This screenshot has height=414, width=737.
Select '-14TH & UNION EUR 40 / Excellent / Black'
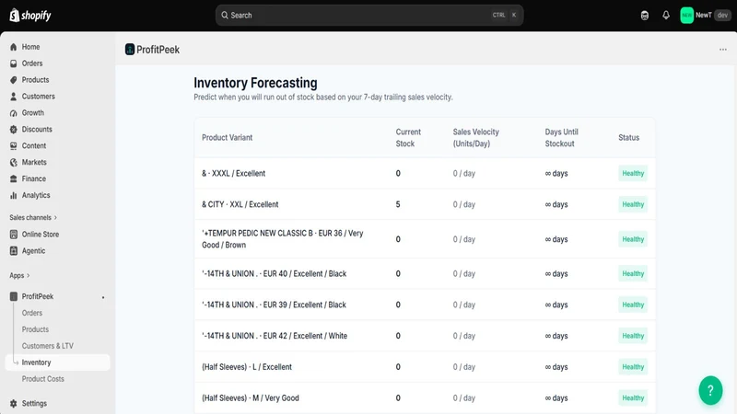[425, 273]
